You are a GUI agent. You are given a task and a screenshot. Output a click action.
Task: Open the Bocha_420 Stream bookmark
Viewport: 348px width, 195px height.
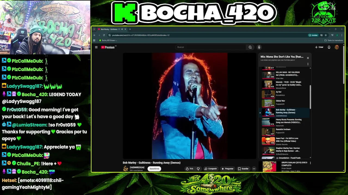click(x=108, y=40)
